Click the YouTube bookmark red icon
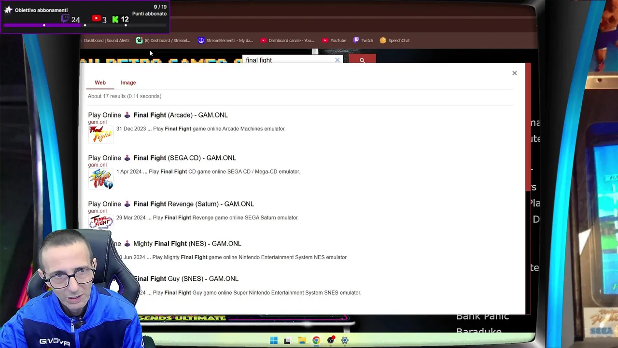Image resolution: width=618 pixels, height=348 pixels. click(x=325, y=41)
